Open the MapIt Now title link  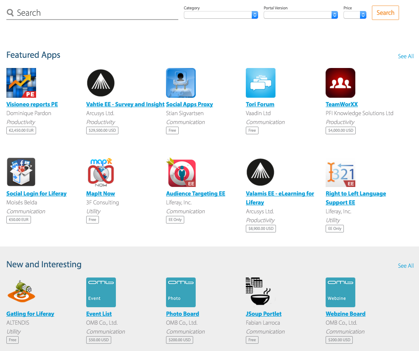pyautogui.click(x=101, y=193)
